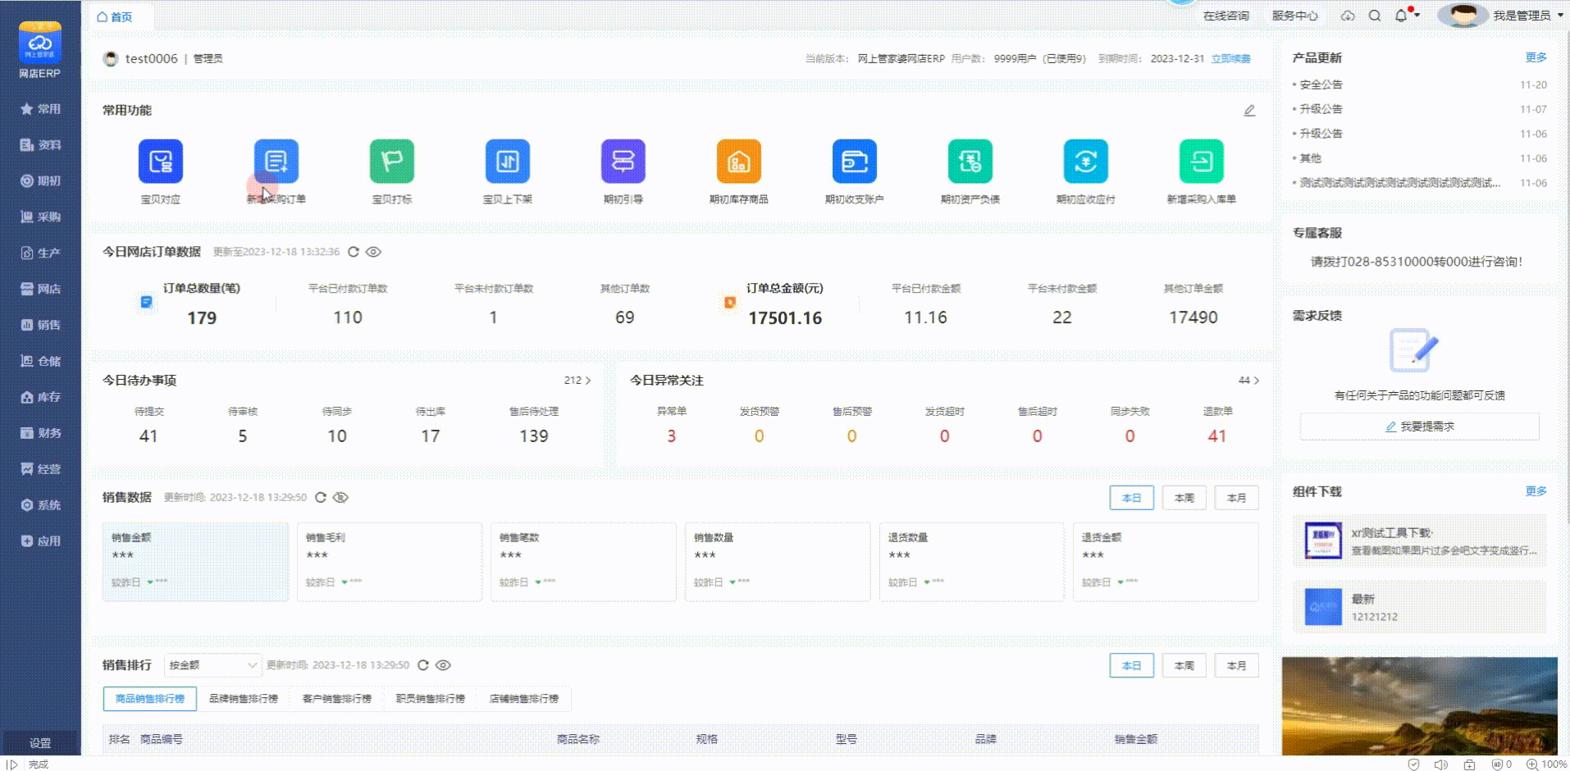Open the 期初收支账户 wallet icon
Screen dimensions: 1570x771
coord(854,162)
